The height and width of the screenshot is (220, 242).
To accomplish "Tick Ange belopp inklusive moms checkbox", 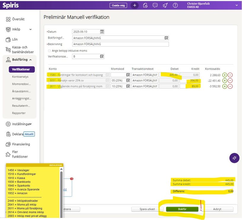I will coord(50,51).
